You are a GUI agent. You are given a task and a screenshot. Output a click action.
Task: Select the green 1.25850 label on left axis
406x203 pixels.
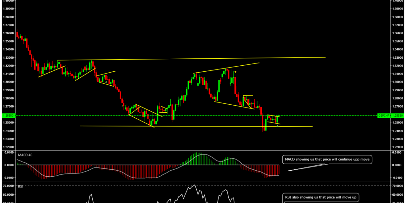point(7,116)
